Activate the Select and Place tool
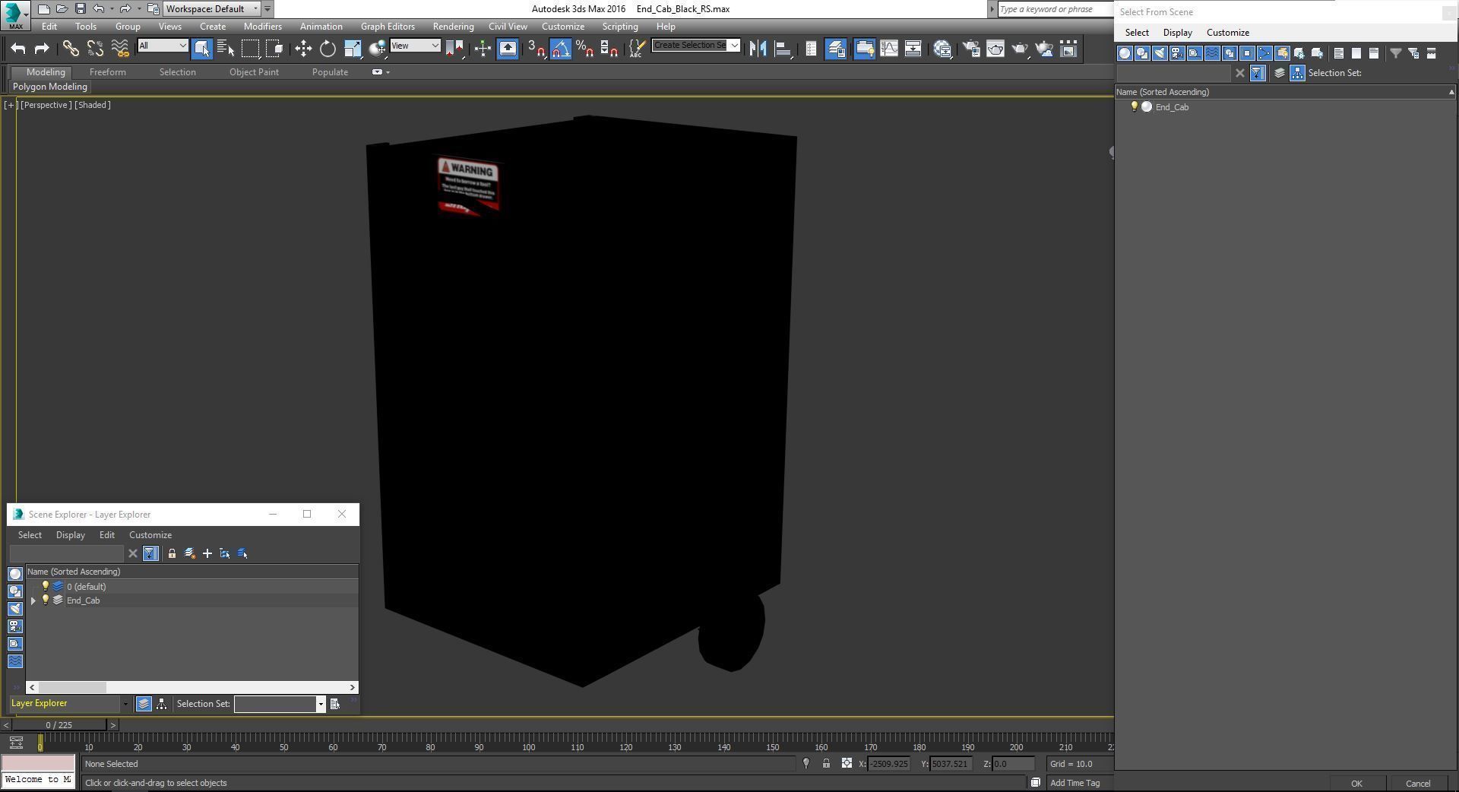 377,49
